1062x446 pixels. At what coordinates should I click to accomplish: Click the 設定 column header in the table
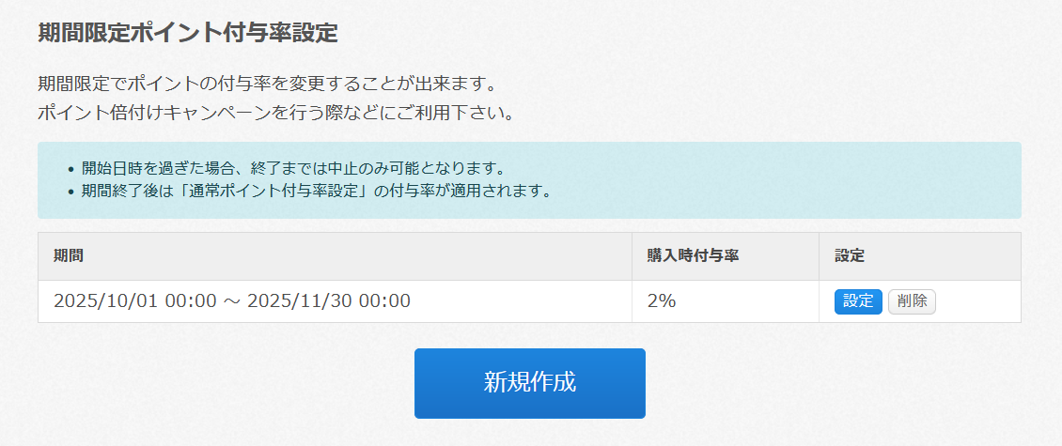click(849, 255)
